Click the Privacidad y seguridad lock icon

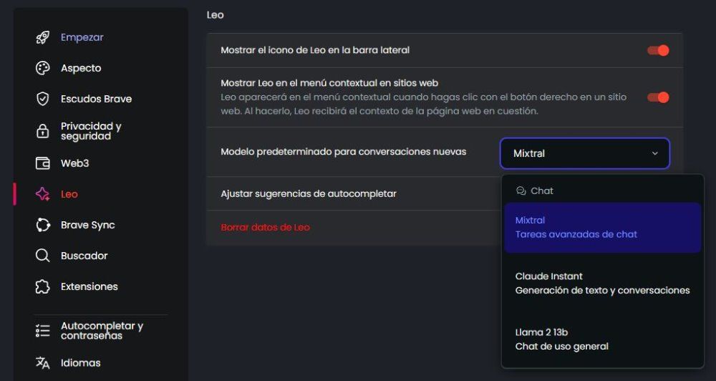(43, 131)
